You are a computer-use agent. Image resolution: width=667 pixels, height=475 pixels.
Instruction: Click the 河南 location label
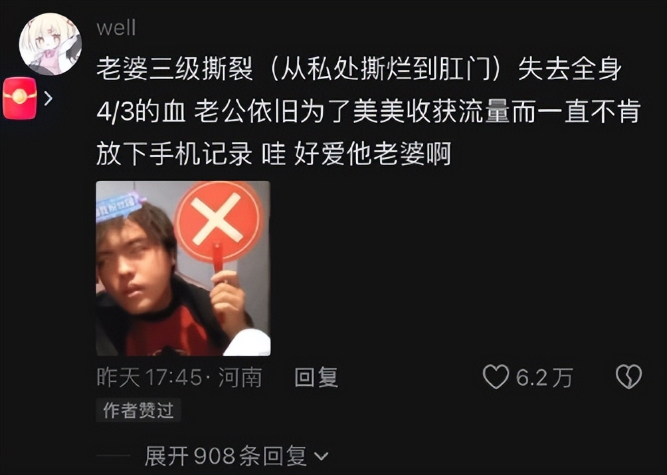point(240,377)
